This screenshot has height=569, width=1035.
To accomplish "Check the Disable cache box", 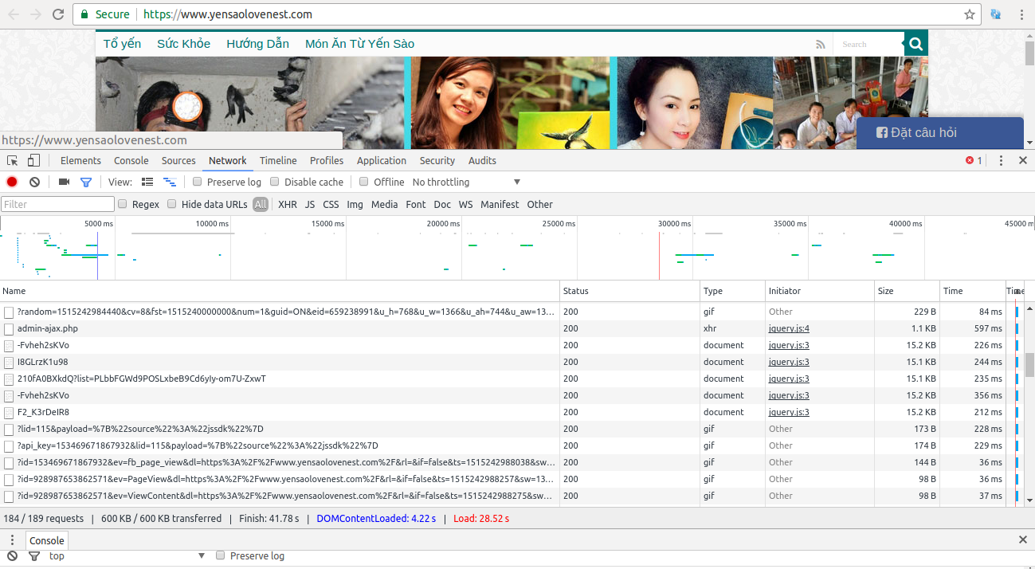I will (275, 182).
